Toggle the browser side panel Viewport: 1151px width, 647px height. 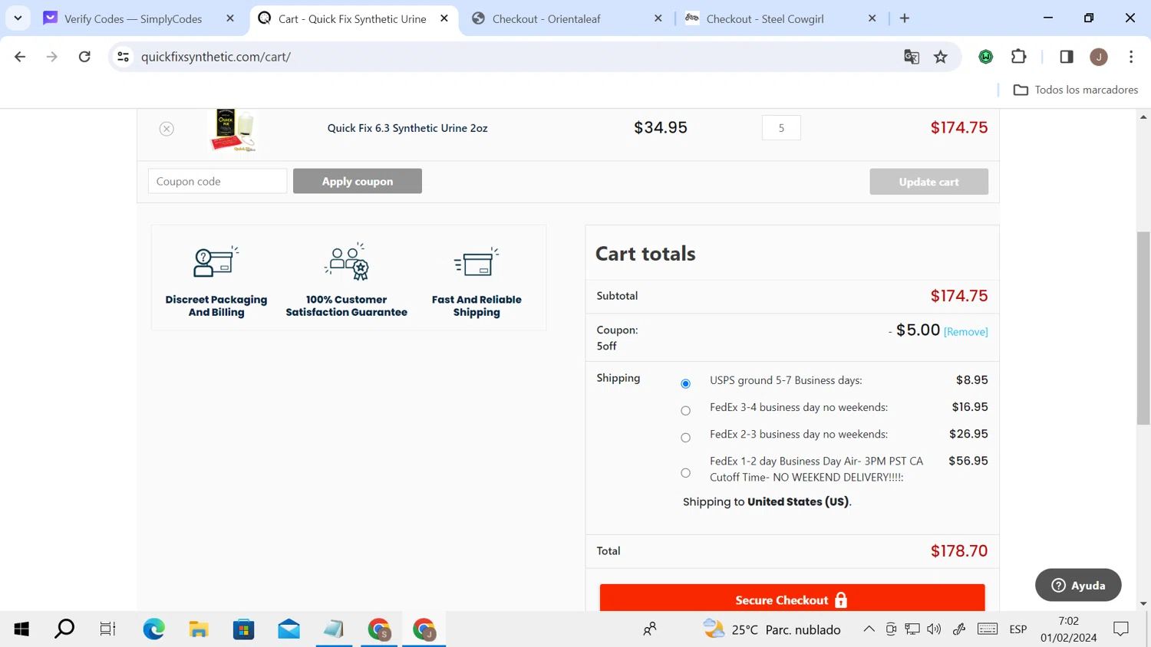1067,57
